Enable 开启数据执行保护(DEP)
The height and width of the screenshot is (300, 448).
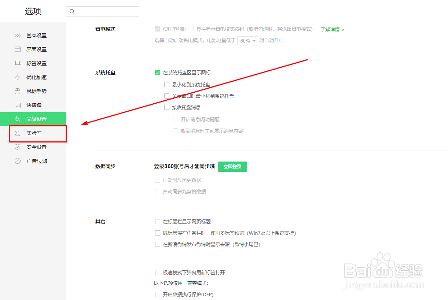tap(158, 295)
